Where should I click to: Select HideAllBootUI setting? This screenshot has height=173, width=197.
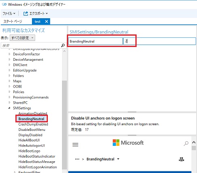click(29, 140)
